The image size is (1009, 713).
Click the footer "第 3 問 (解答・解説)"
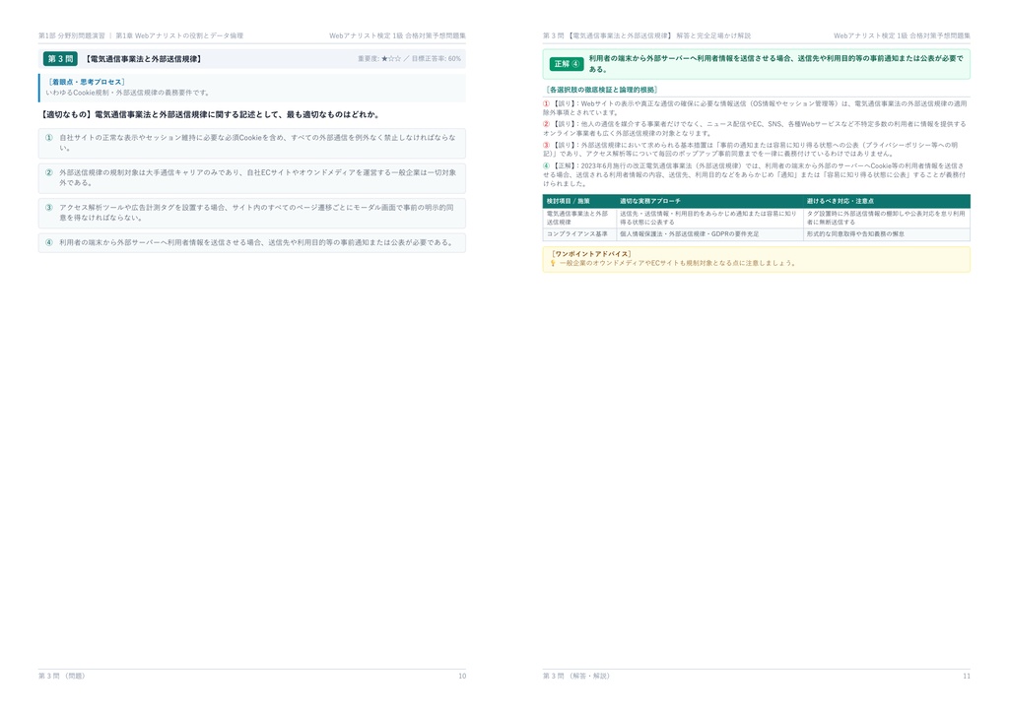576,676
